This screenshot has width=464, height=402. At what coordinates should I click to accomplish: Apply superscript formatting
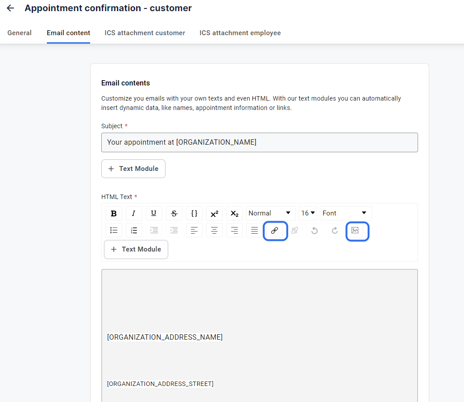pyautogui.click(x=214, y=213)
